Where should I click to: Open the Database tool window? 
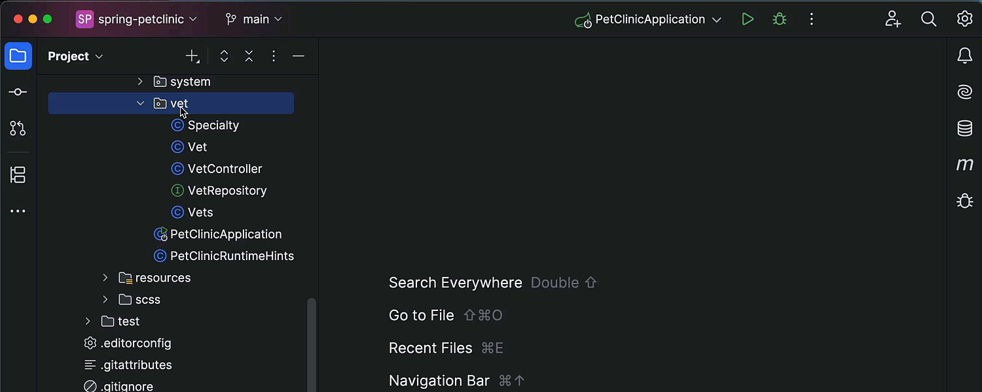coord(964,129)
